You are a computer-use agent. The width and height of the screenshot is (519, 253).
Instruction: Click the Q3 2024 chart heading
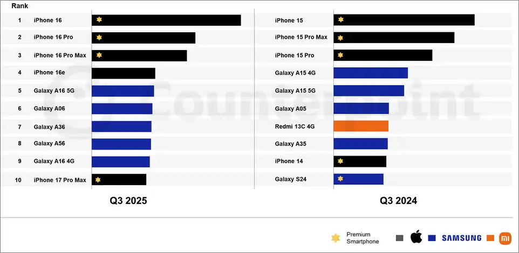click(x=398, y=201)
